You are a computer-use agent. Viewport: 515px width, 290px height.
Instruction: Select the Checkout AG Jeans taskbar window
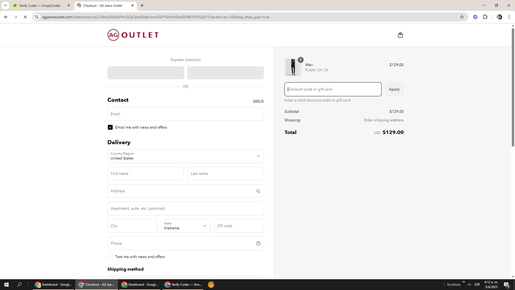click(x=97, y=285)
